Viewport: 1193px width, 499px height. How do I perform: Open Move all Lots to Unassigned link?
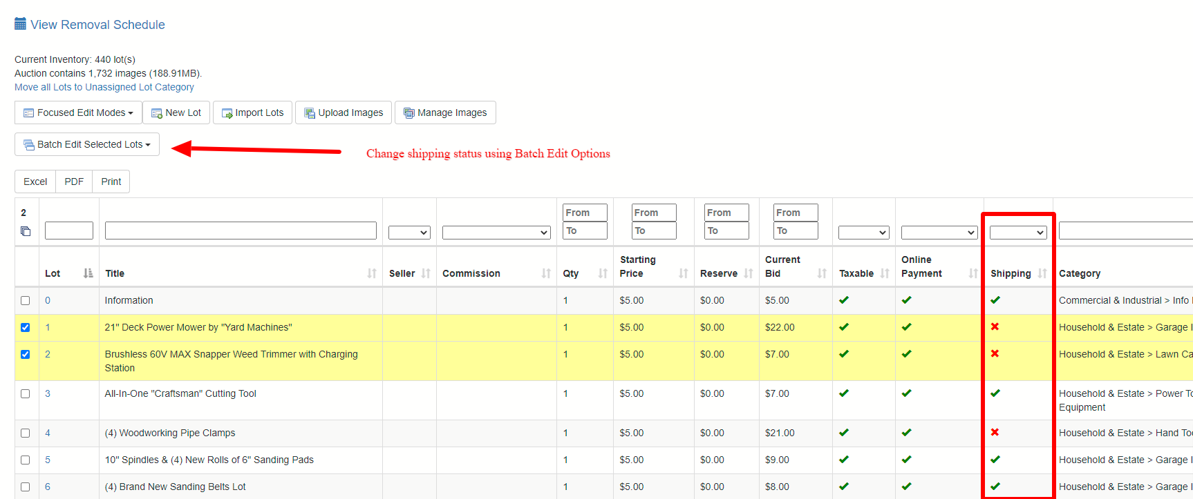(104, 87)
